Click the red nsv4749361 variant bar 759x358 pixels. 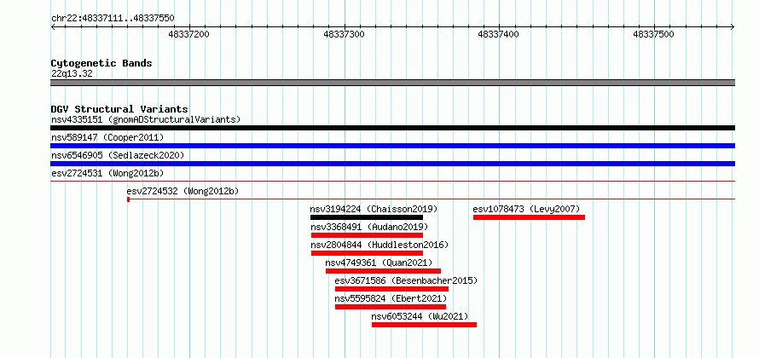click(x=384, y=271)
